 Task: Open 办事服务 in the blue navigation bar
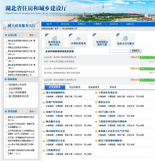pos(98,24)
